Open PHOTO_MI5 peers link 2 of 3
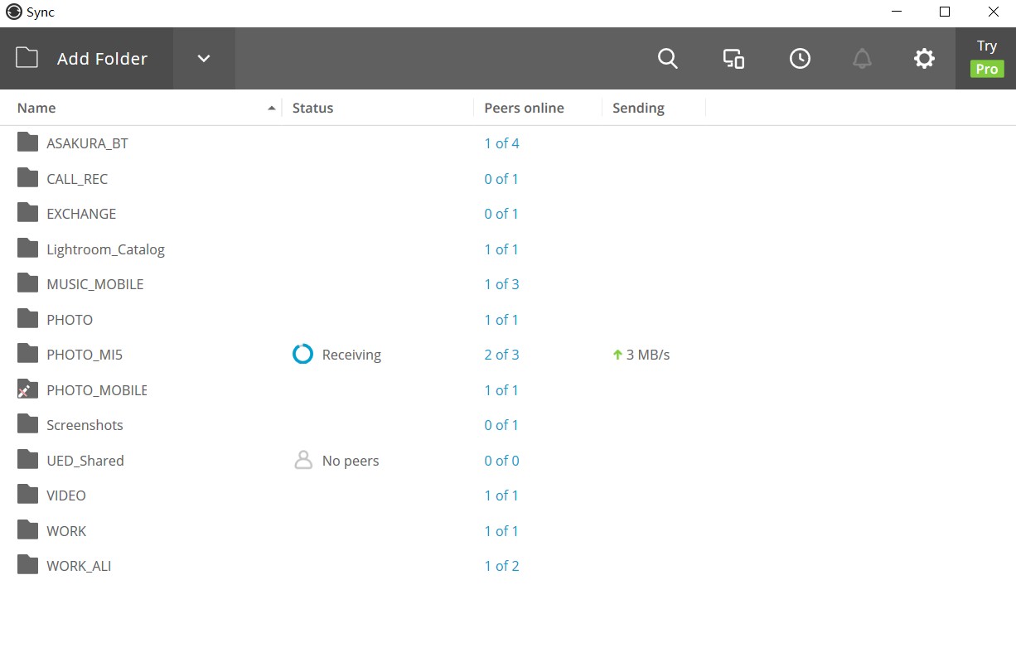 click(x=502, y=355)
